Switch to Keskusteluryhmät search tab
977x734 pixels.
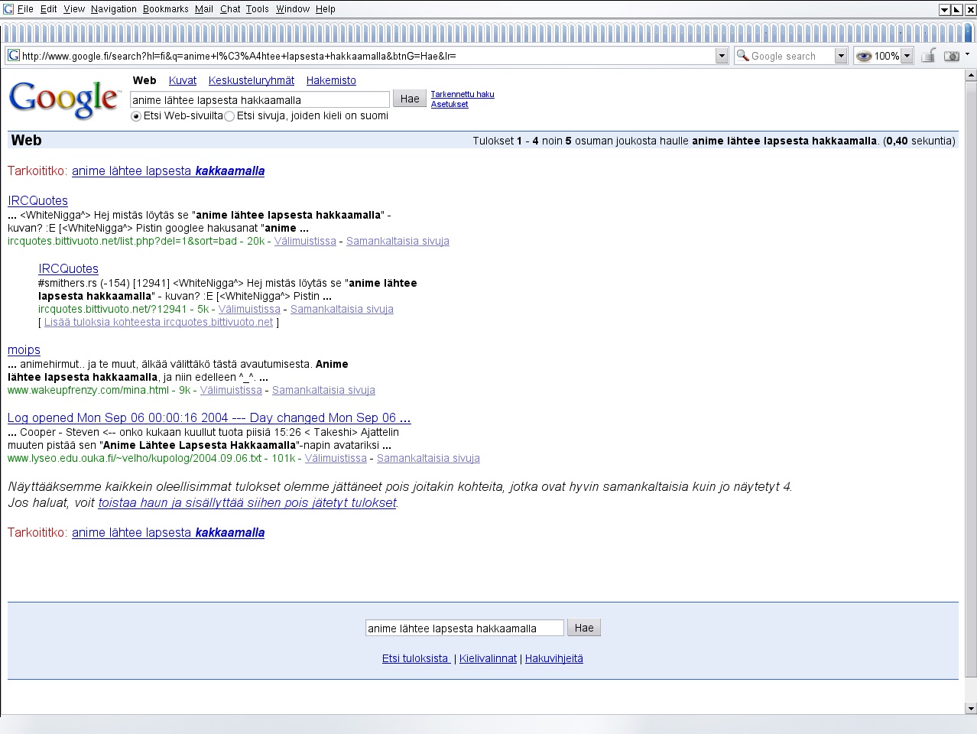pos(252,80)
